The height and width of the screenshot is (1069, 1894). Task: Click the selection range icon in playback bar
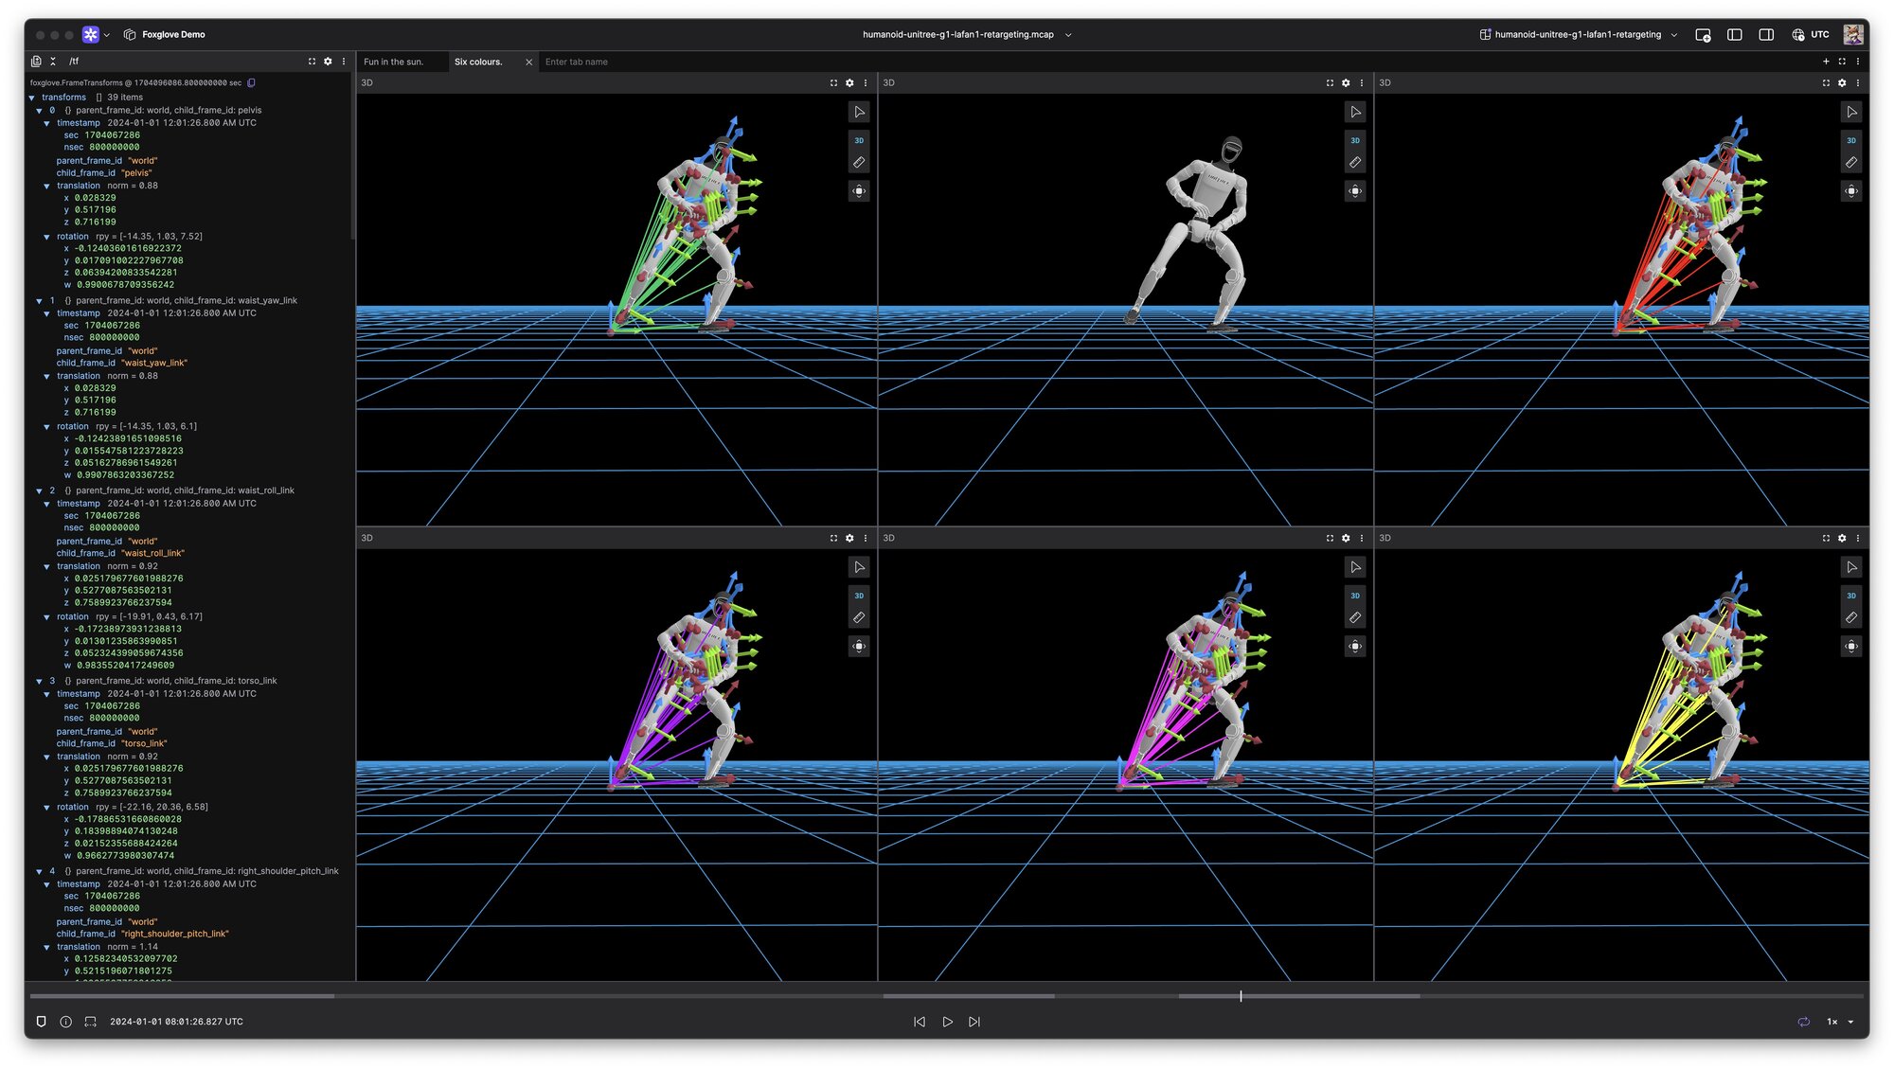pyautogui.click(x=91, y=1023)
